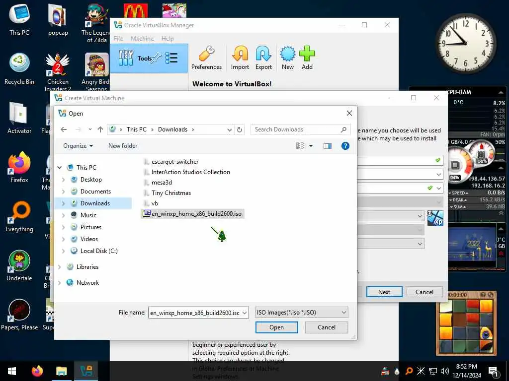Open the popcap desktop folder
This screenshot has height=381, width=509.
(58, 19)
